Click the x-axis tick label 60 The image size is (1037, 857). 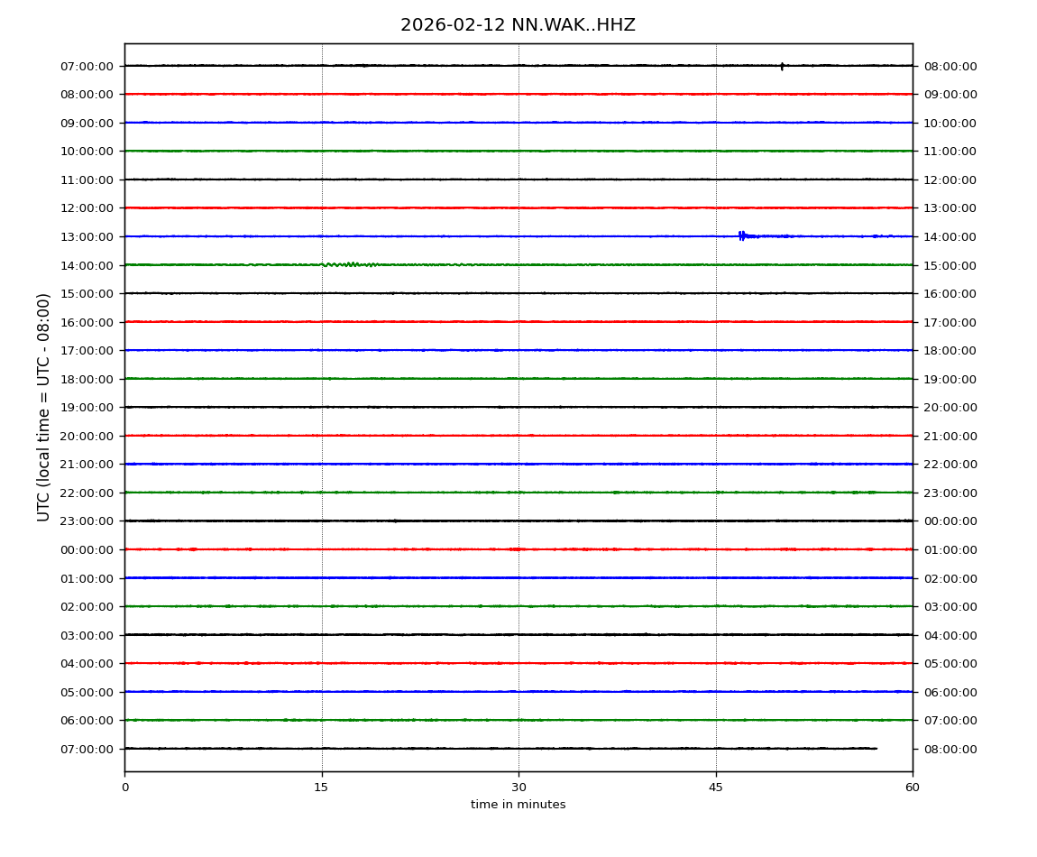pyautogui.click(x=913, y=788)
